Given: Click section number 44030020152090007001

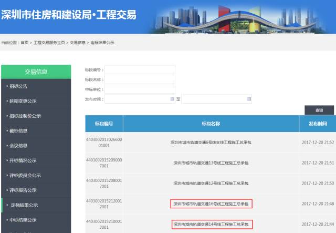Looking at the screenshot, I should click(x=104, y=163).
